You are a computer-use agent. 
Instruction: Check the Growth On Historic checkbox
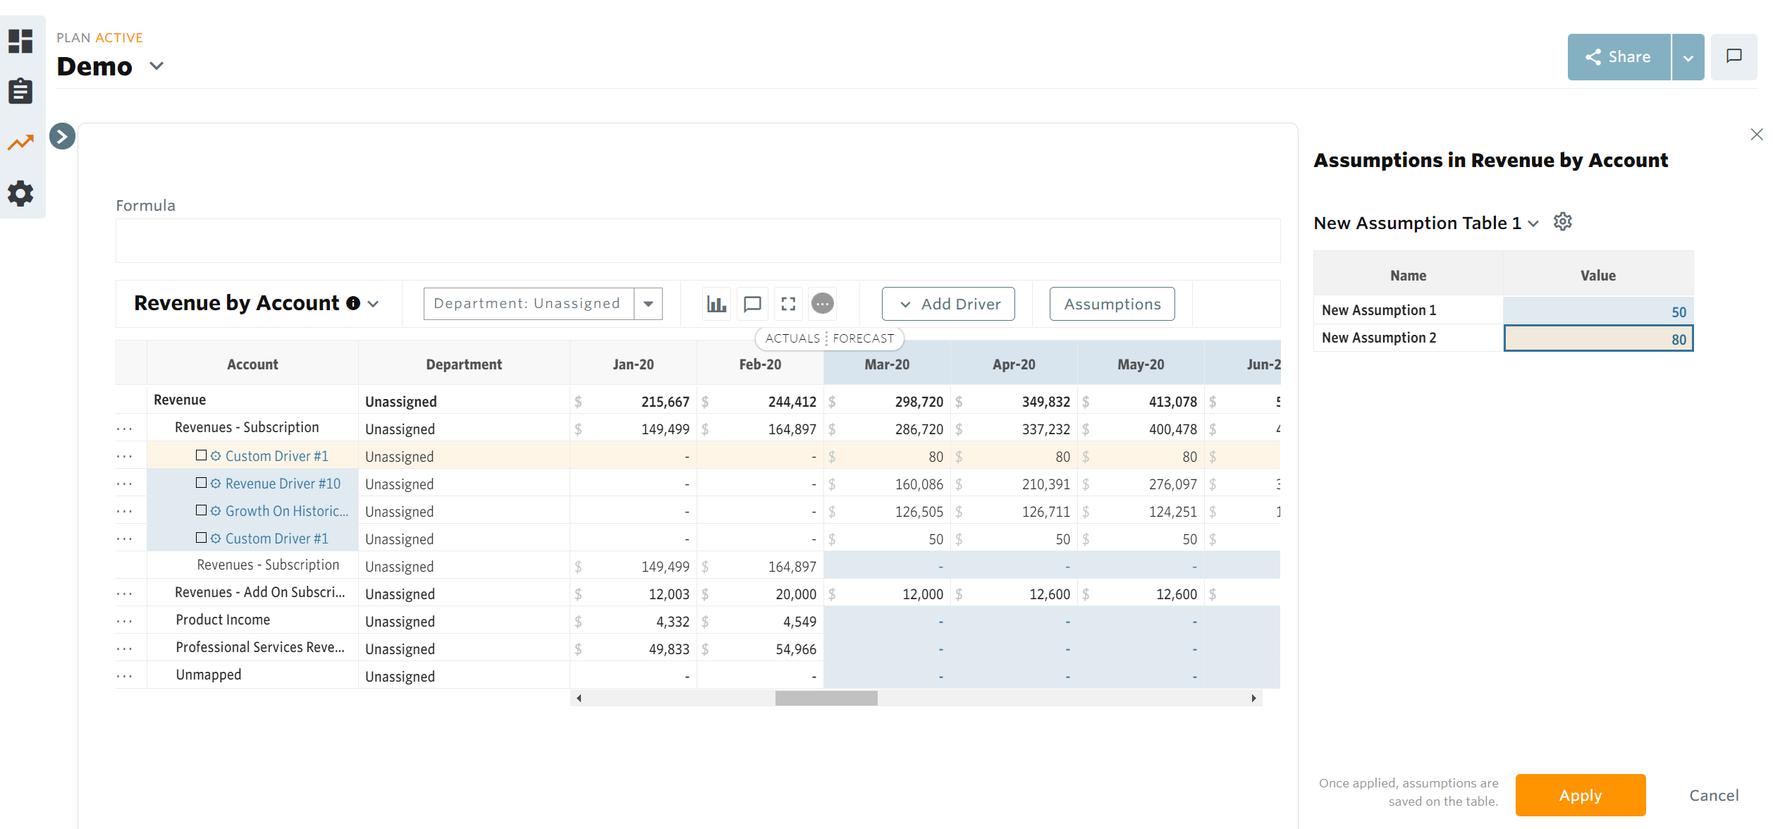(x=201, y=510)
